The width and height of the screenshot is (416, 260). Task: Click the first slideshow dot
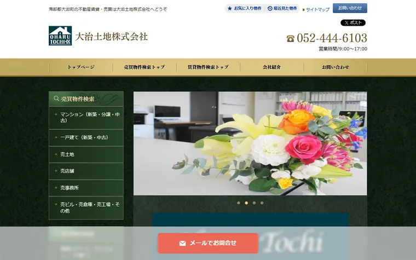pos(239,203)
